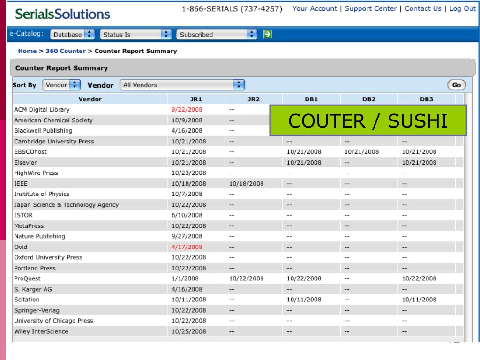Select MetaPress vendor

point(29,225)
